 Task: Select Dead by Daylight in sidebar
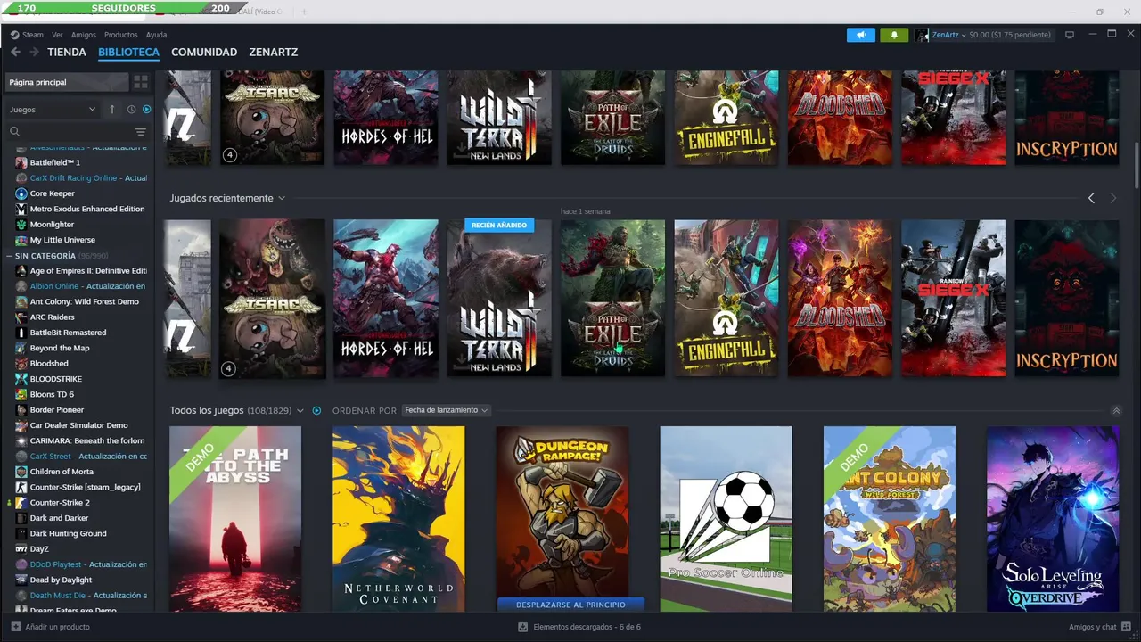click(x=61, y=580)
